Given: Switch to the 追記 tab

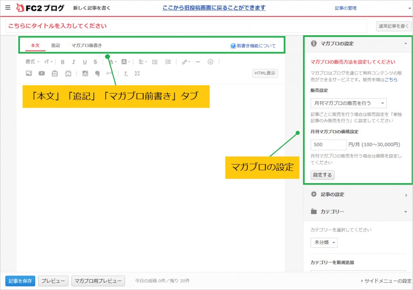Looking at the screenshot, I should pyautogui.click(x=55, y=45).
